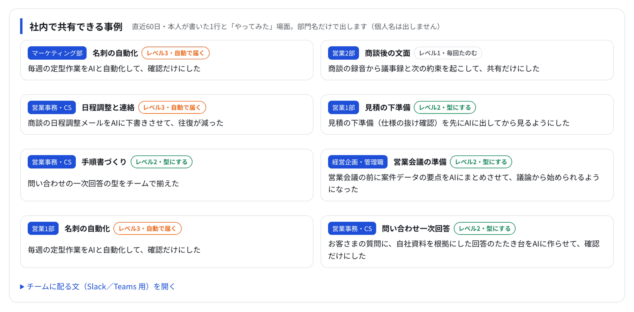Screen dimensions: 634x312
Task: Open the 見積の下準備 card title
Action: [x=388, y=108]
